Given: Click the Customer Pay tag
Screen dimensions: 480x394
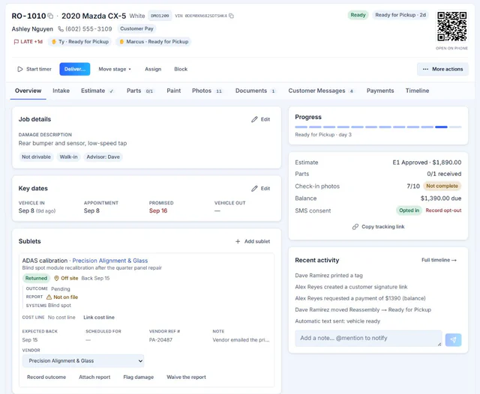Looking at the screenshot, I should (136, 28).
